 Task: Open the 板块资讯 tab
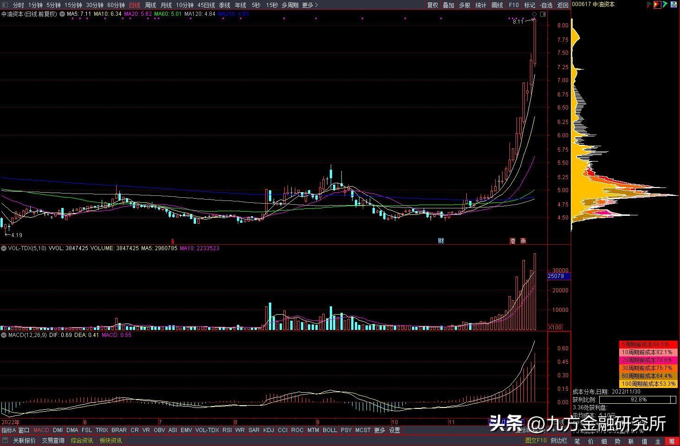pos(111,440)
